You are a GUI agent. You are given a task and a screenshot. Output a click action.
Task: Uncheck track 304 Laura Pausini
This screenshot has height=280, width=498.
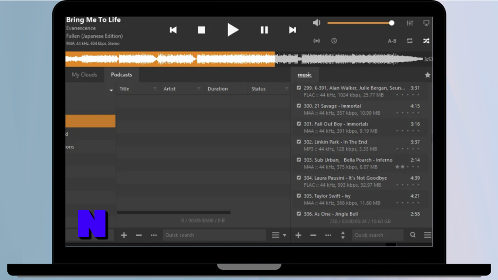click(299, 178)
